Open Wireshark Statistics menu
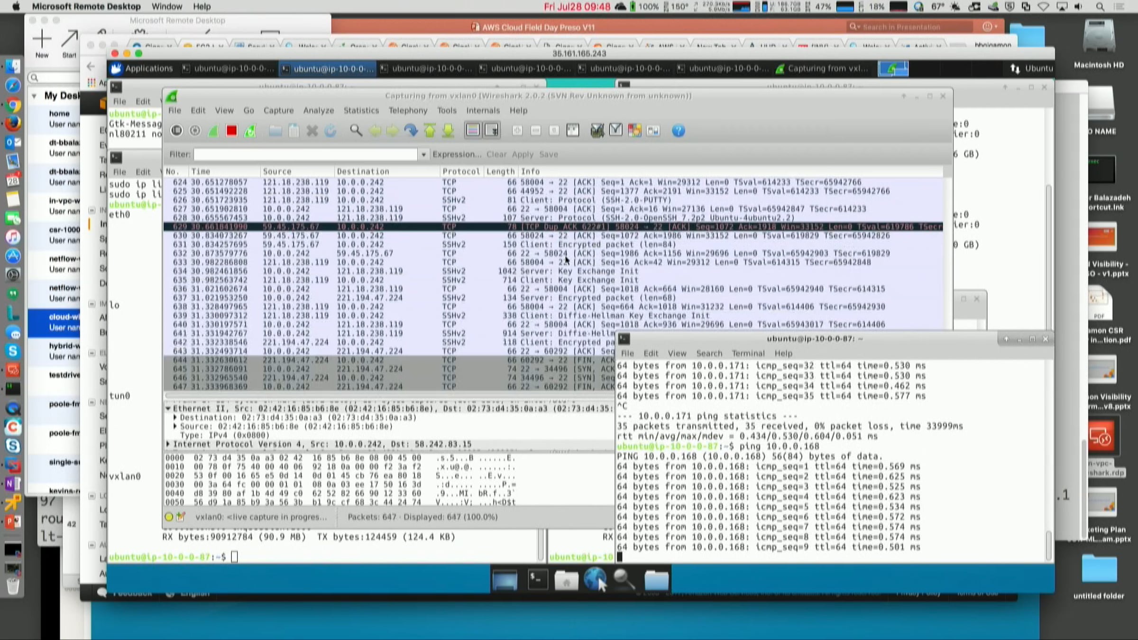1138x640 pixels. pos(361,110)
